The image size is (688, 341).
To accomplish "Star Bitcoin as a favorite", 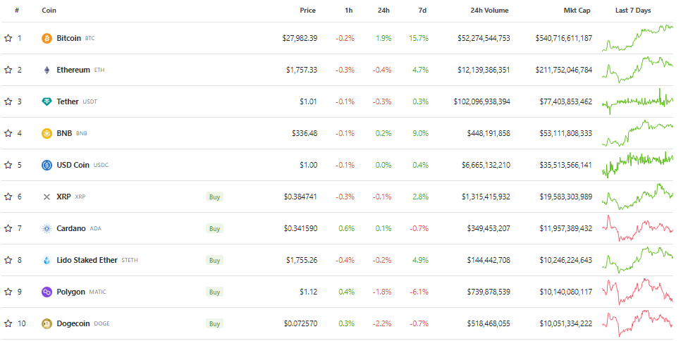I will (8, 38).
